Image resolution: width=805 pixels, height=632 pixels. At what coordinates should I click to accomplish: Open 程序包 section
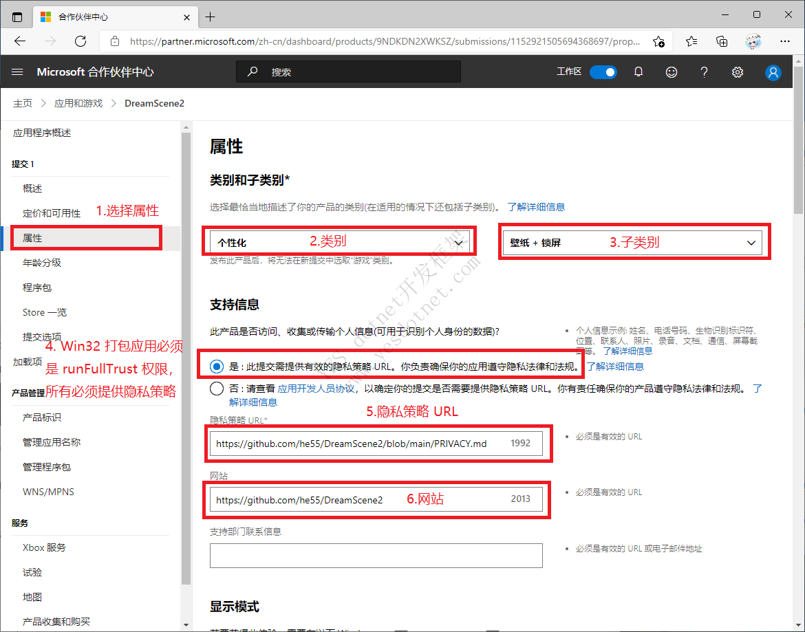pyautogui.click(x=37, y=287)
